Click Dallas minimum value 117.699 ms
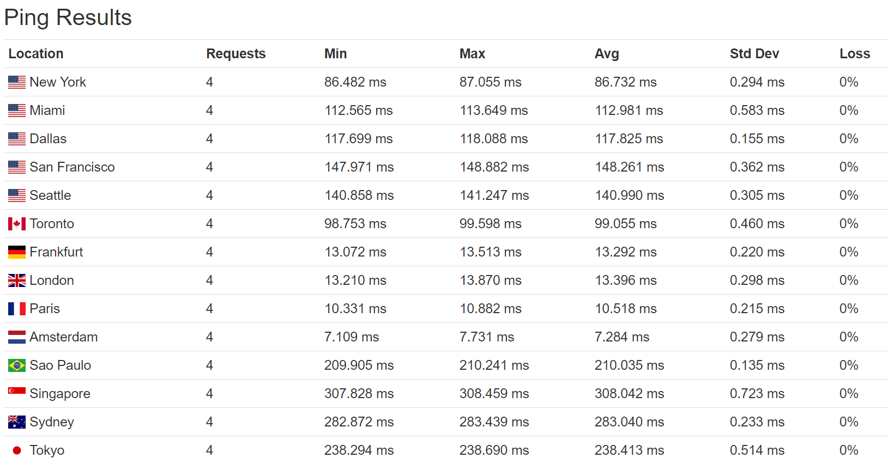Viewport: 888px width, 470px height. 359,139
